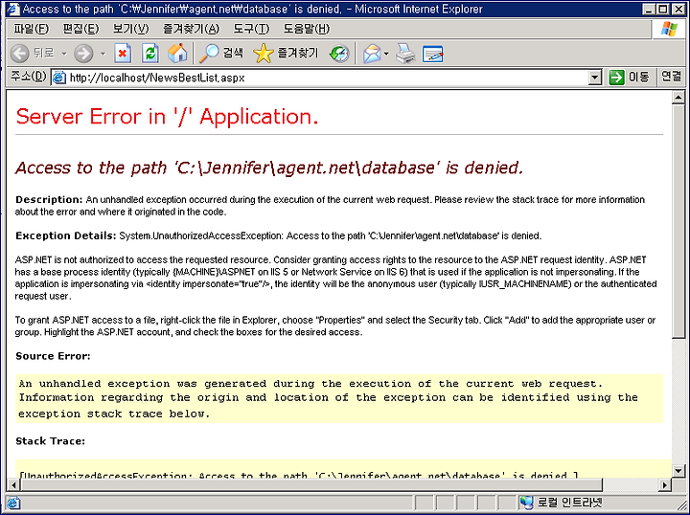Image resolution: width=690 pixels, height=515 pixels.
Task: Click 'ASP.NET is not authorized' paragraph
Action: (335, 278)
